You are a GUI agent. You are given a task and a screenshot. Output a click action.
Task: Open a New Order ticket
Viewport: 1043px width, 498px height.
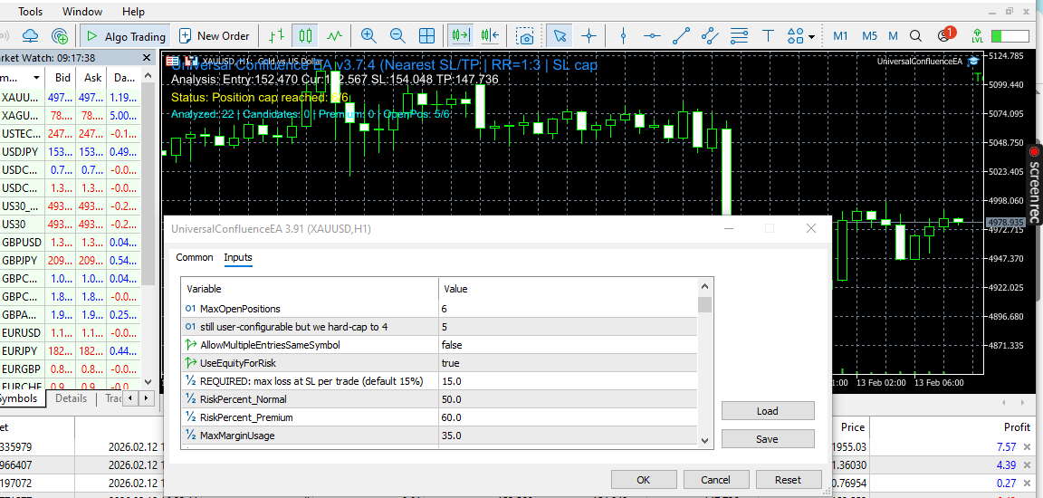pos(214,36)
